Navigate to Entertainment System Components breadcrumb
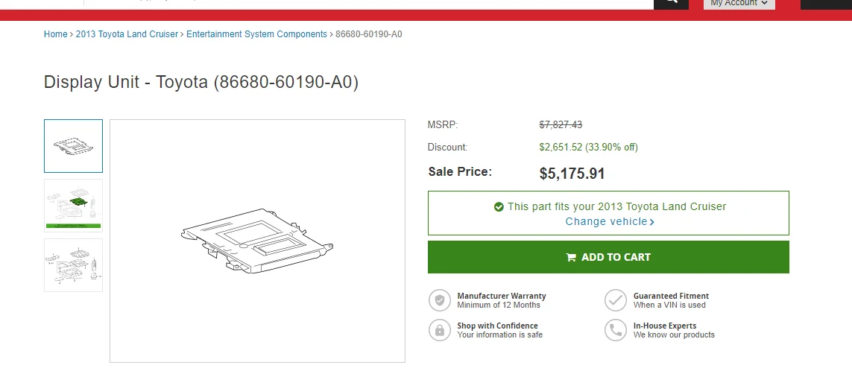852x374 pixels. click(256, 34)
